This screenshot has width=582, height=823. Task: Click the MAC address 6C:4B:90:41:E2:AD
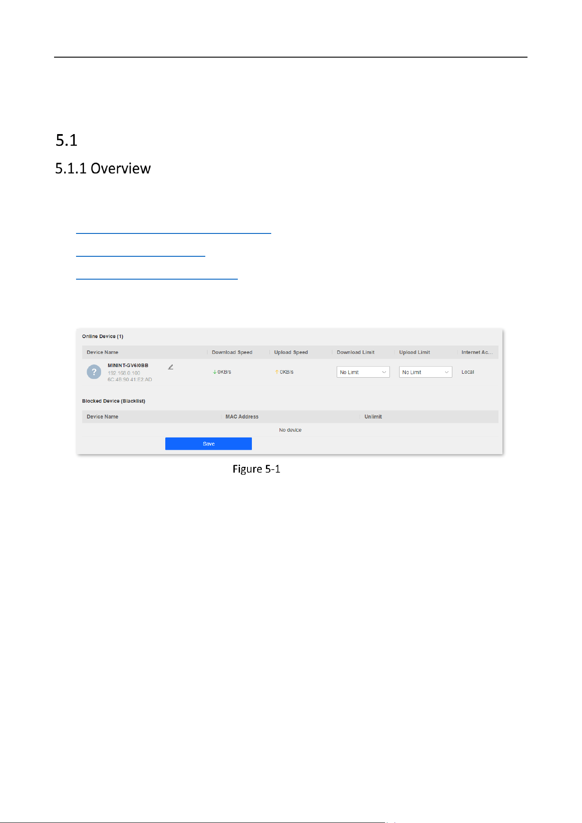[x=130, y=379]
